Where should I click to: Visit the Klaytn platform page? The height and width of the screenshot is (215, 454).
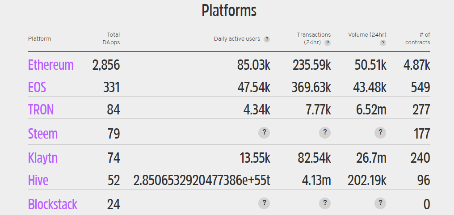42,157
